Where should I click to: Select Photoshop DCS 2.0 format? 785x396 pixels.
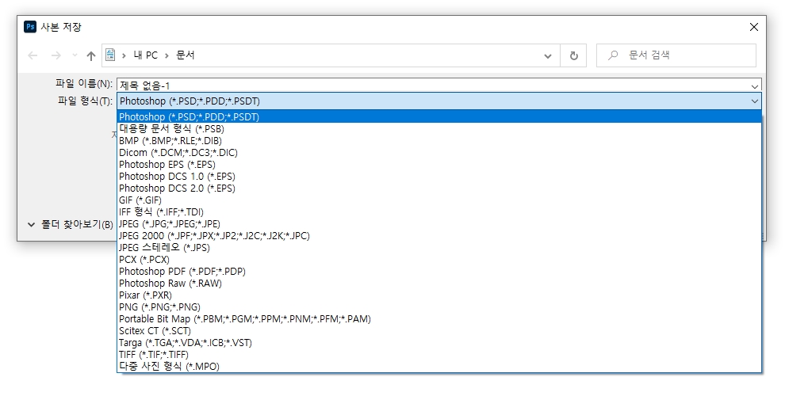click(x=439, y=188)
